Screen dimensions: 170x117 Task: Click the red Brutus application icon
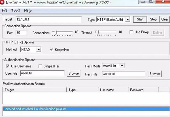point(2,2)
